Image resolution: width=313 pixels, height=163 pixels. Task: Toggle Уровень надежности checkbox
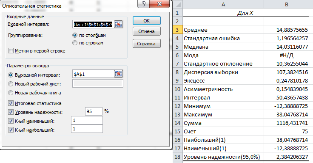tap(11, 112)
